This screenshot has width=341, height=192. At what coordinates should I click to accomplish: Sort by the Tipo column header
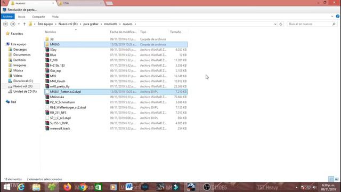143,32
